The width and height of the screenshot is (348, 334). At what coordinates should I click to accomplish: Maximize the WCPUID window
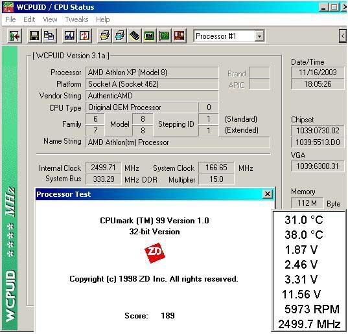tap(334, 7)
